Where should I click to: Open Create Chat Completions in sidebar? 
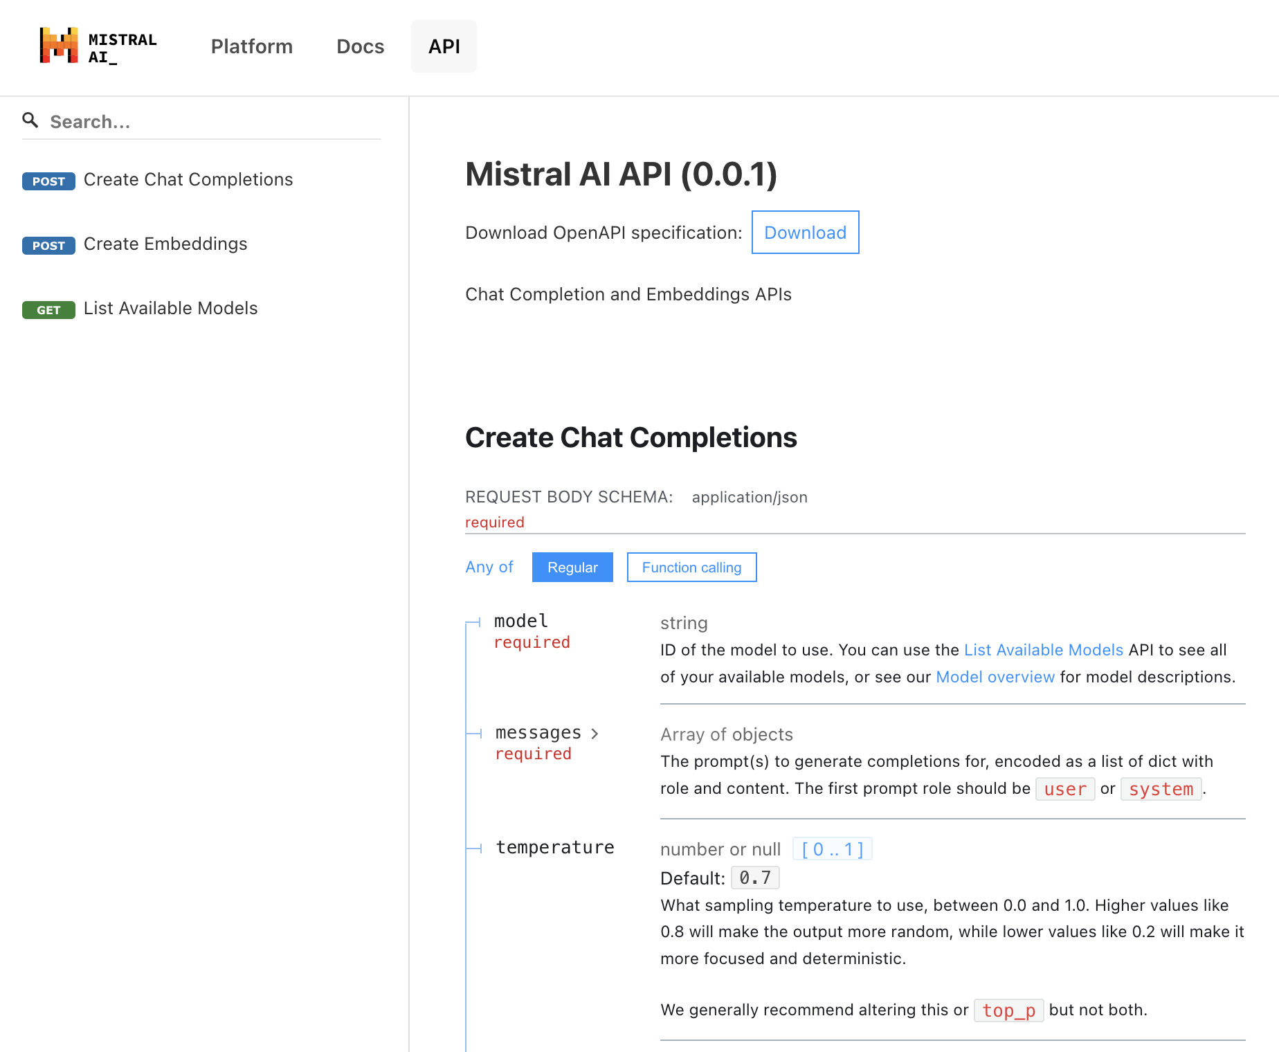click(x=188, y=179)
